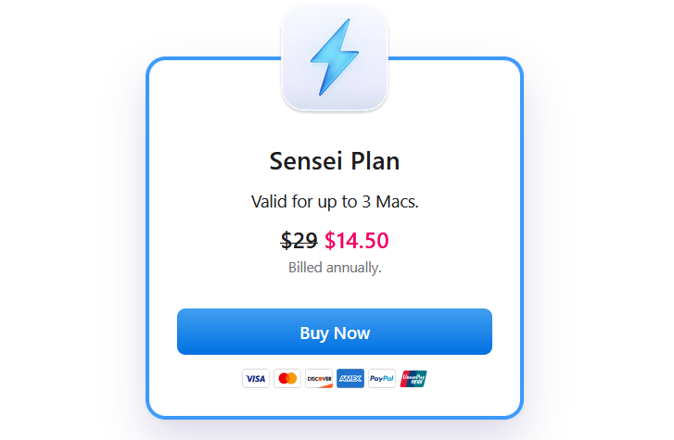The height and width of the screenshot is (440, 674).
Task: Pick the Amex payment icon
Action: pos(350,378)
